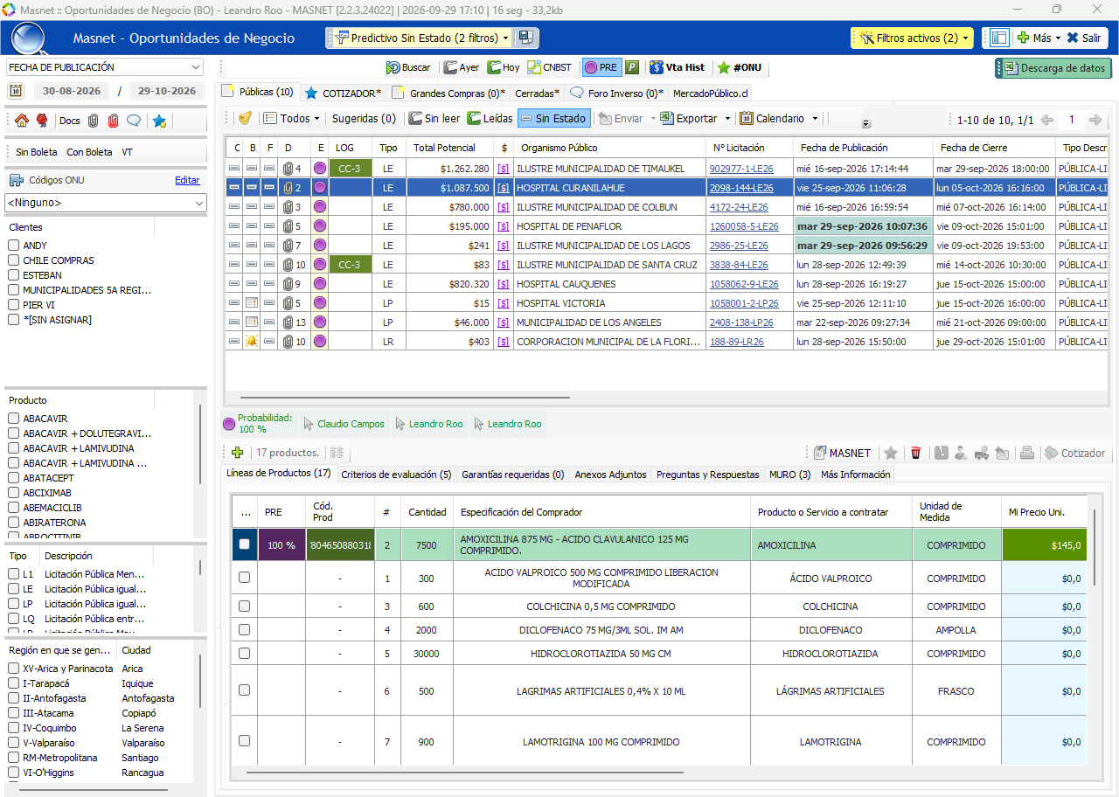Open licitación link 902977-1-LE26
The height and width of the screenshot is (797, 1119).
click(x=741, y=169)
